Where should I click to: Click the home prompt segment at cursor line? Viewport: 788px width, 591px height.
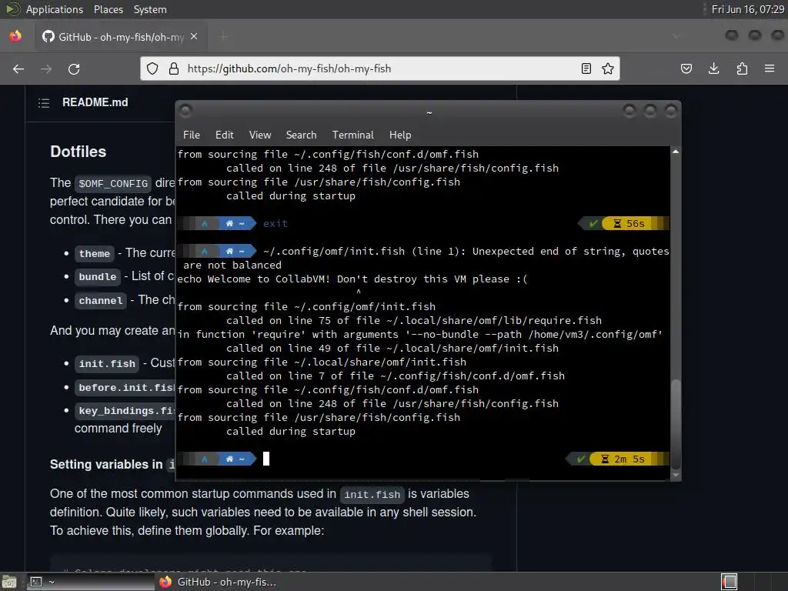[235, 459]
